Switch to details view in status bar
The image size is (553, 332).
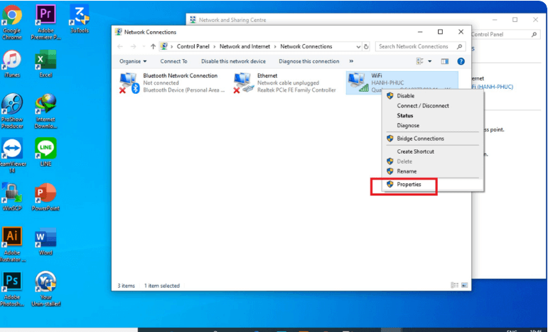coord(455,285)
